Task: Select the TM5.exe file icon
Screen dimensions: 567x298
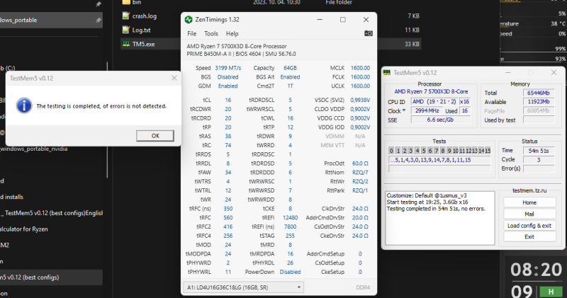Action: coord(126,44)
